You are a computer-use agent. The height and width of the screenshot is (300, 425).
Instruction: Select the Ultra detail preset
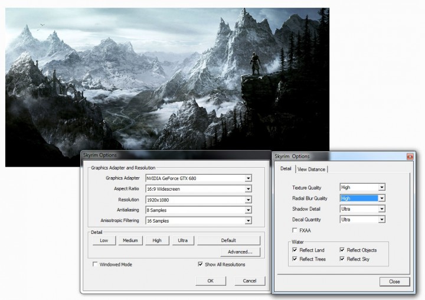(x=182, y=240)
